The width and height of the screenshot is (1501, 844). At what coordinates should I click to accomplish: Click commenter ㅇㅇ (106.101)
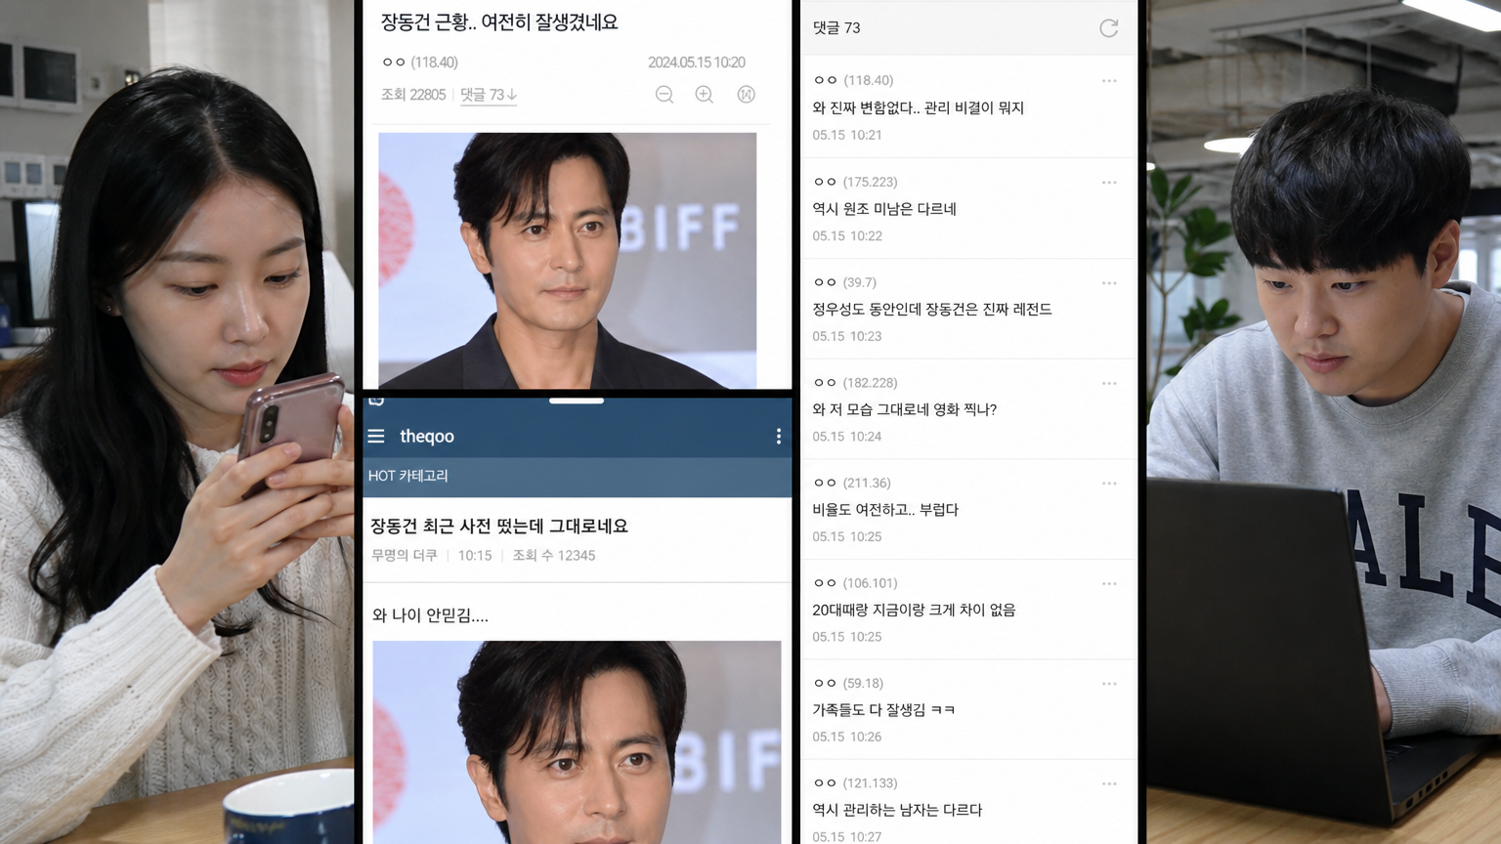(855, 583)
